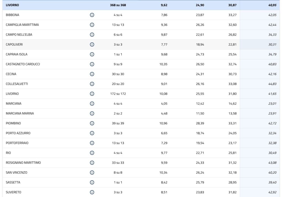Select the bold LIVORNO province header row
Image resolution: width=282 pixels, height=197 pixels.
click(12, 5)
